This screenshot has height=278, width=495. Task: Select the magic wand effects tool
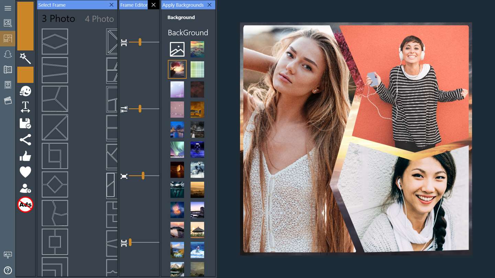point(25,58)
